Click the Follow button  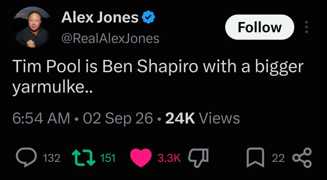click(260, 27)
